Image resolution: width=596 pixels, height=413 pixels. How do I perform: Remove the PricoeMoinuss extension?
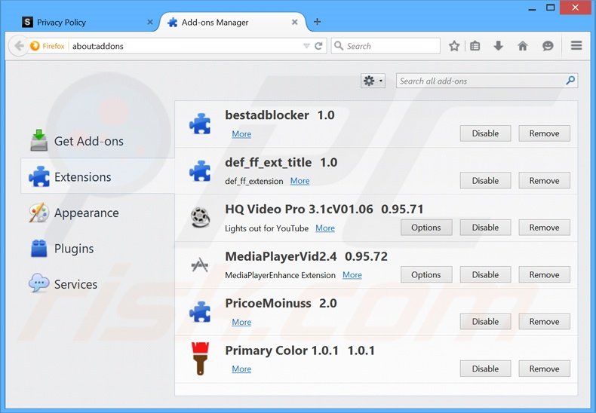coord(544,322)
